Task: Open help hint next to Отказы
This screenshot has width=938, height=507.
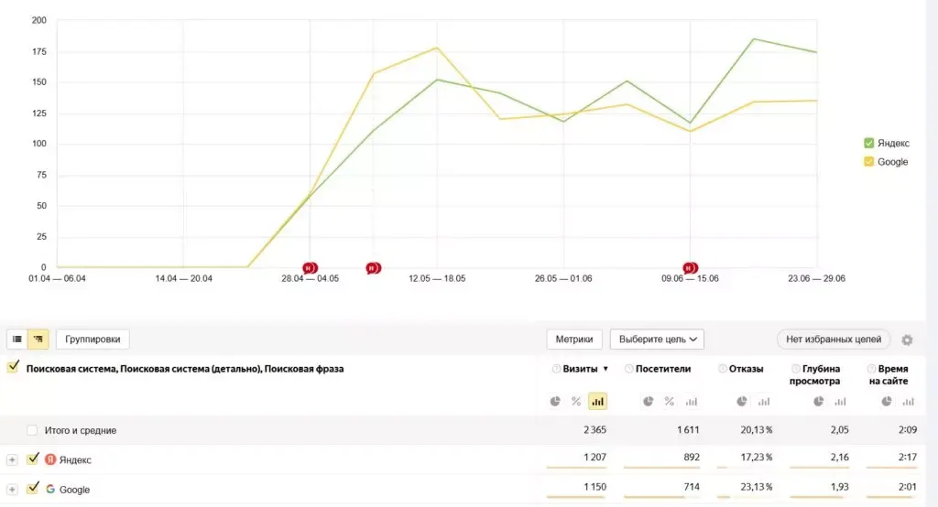Action: point(722,369)
